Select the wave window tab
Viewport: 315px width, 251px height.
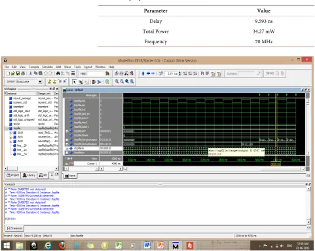70,176
